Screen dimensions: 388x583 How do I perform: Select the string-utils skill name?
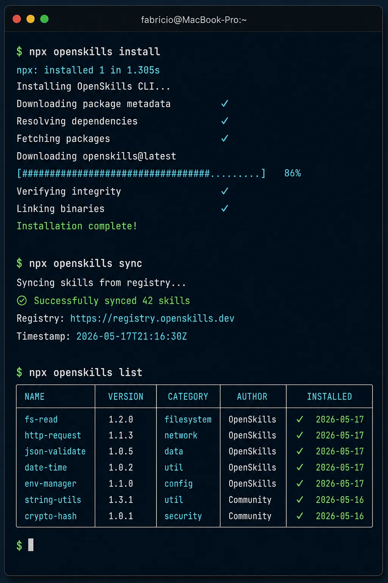[x=53, y=500]
